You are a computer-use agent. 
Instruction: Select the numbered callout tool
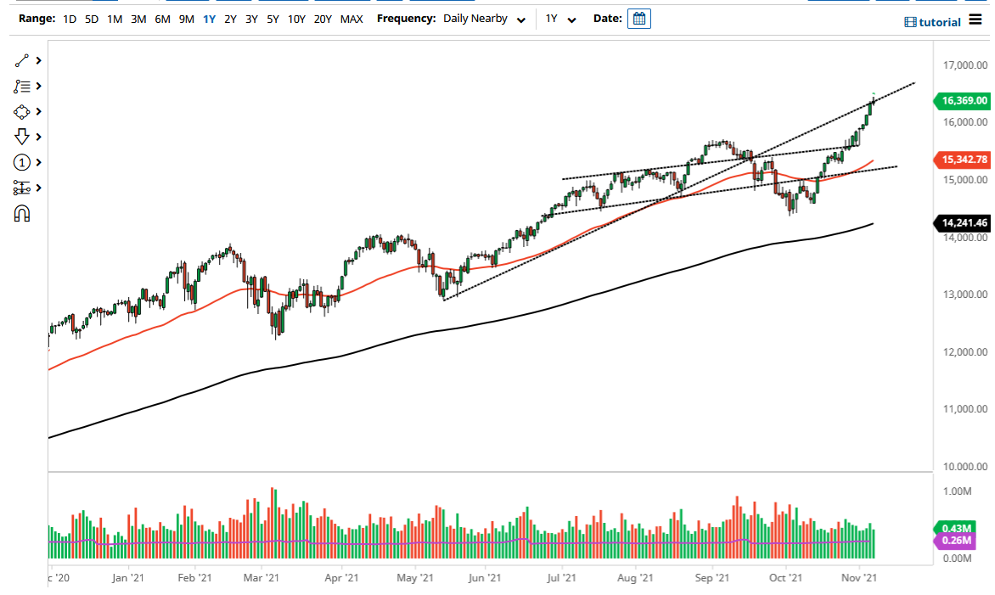tap(21, 162)
